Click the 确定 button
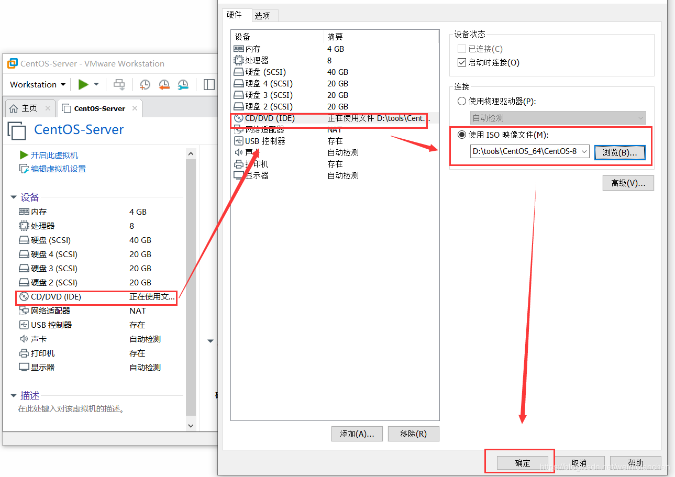 (x=523, y=463)
